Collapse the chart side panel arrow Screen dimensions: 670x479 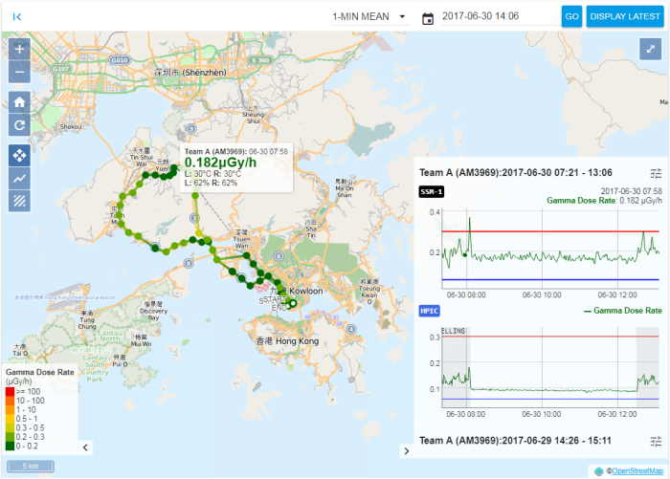pos(407,451)
